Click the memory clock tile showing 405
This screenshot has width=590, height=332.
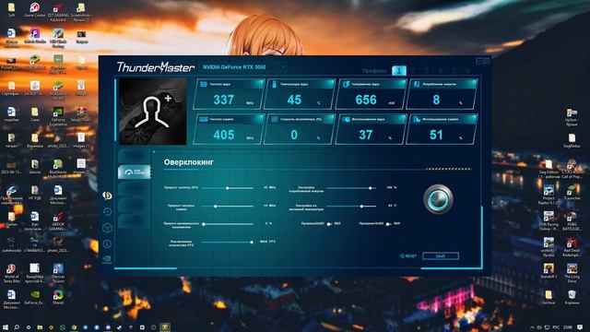(229, 129)
